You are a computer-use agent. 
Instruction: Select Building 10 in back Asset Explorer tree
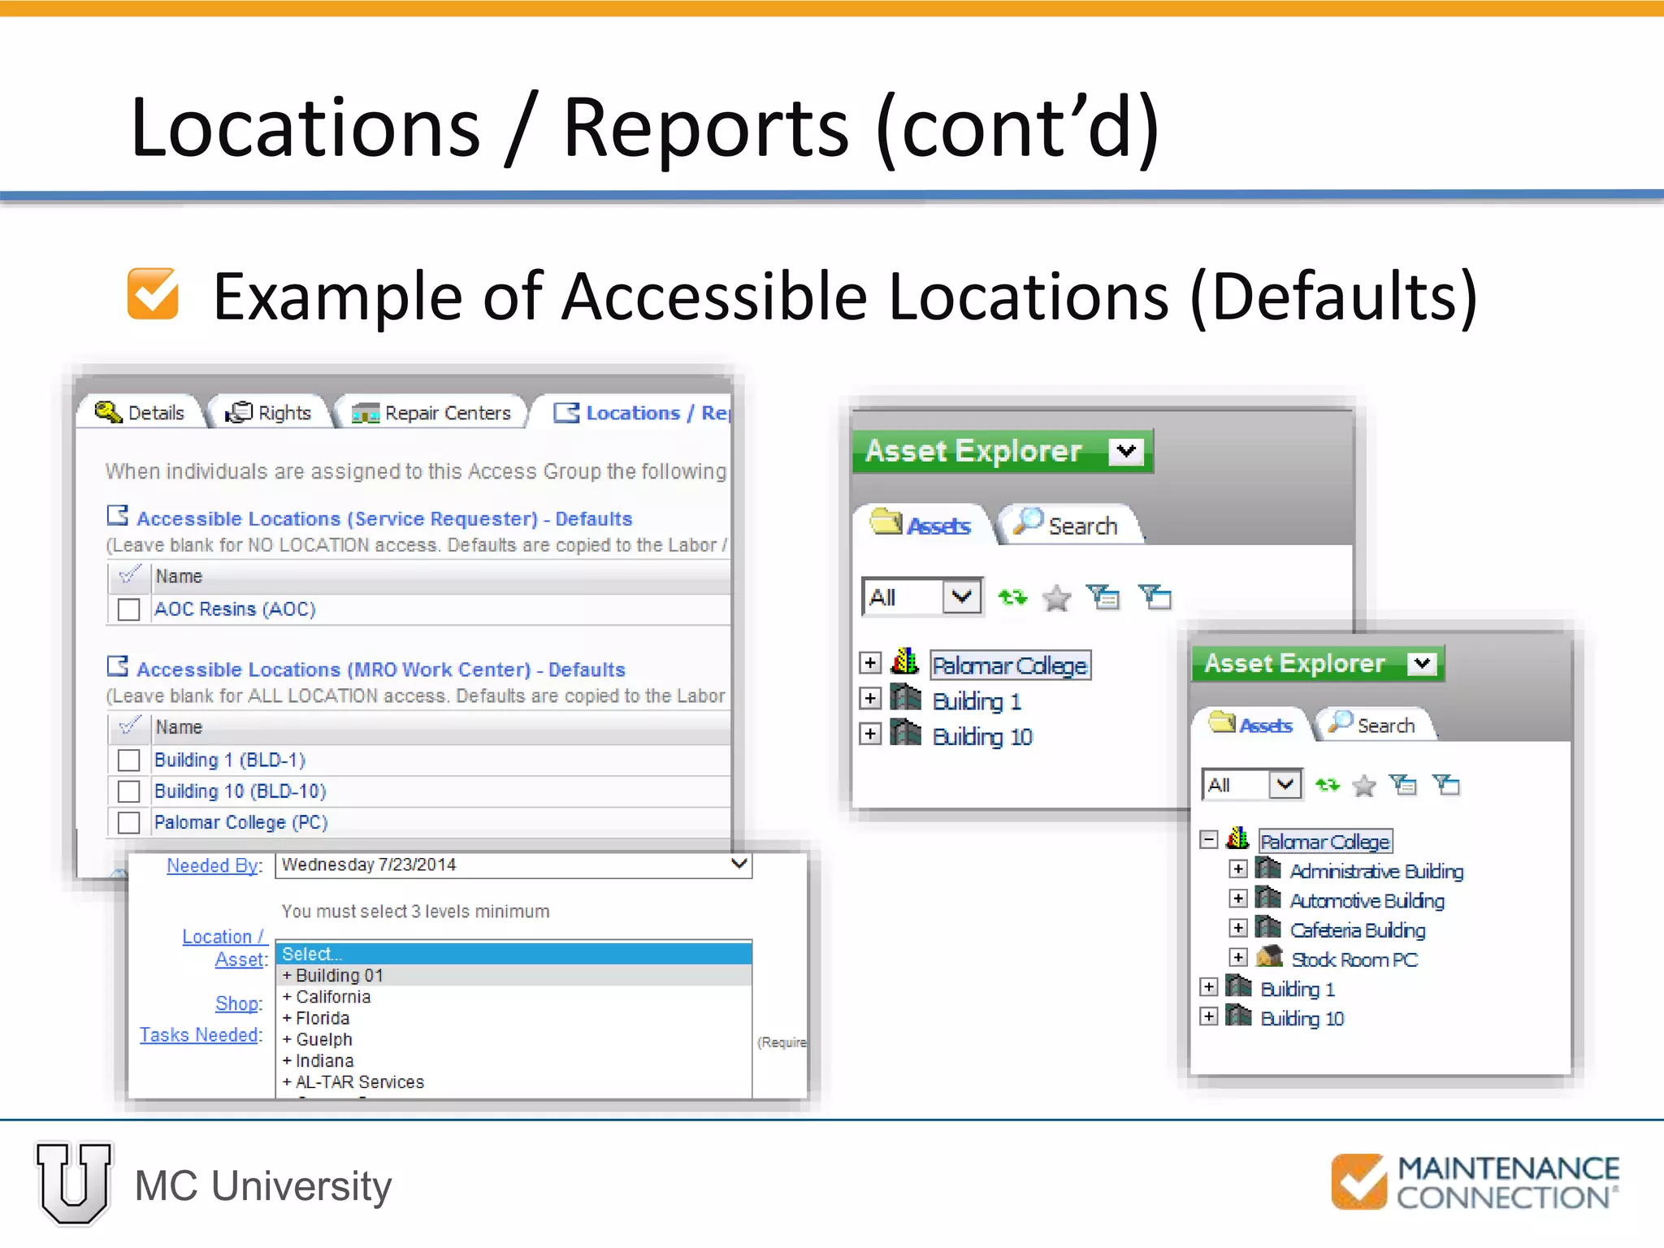tap(982, 736)
